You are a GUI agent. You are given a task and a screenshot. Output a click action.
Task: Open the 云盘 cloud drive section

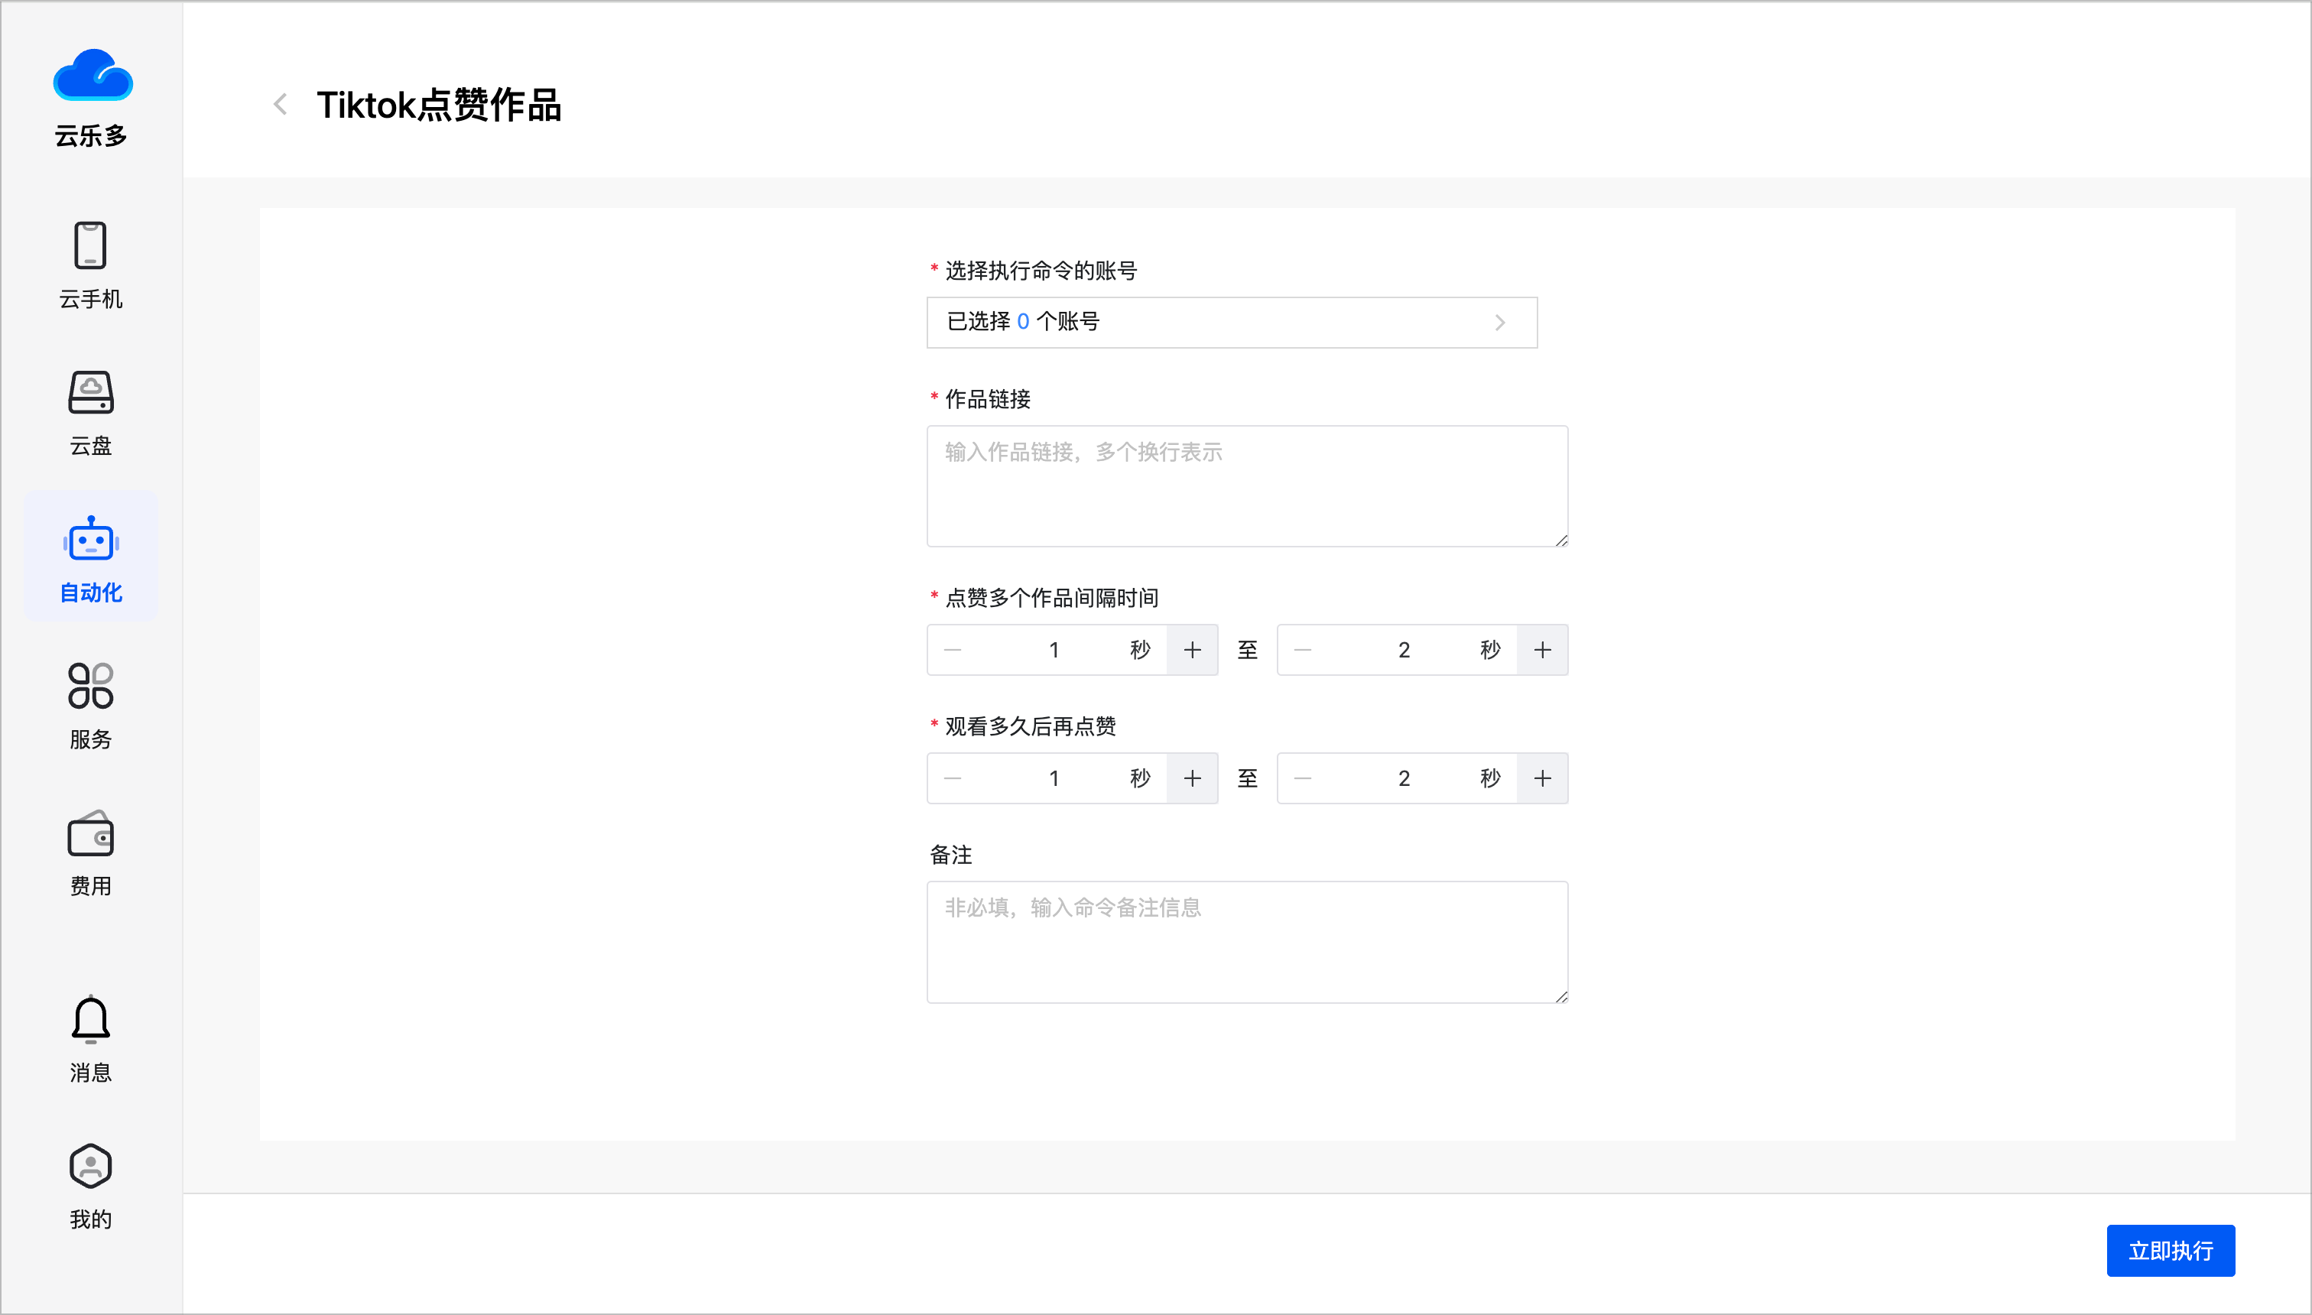90,413
